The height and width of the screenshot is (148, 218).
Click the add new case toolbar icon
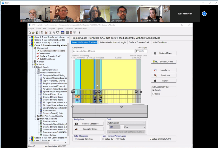(42, 32)
